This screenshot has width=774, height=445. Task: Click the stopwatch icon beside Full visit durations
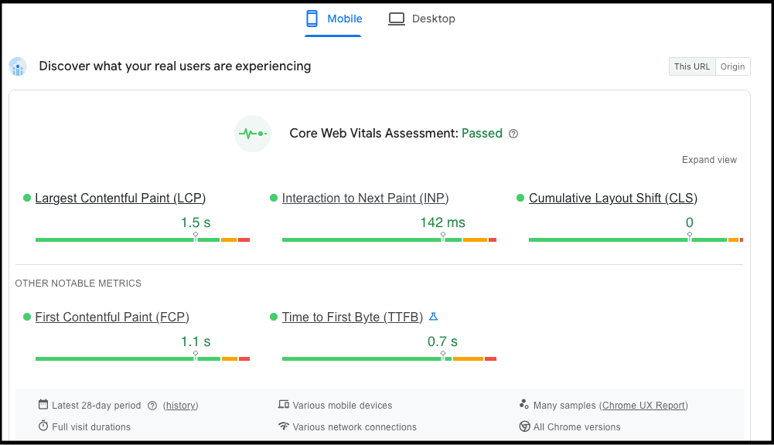coord(43,426)
